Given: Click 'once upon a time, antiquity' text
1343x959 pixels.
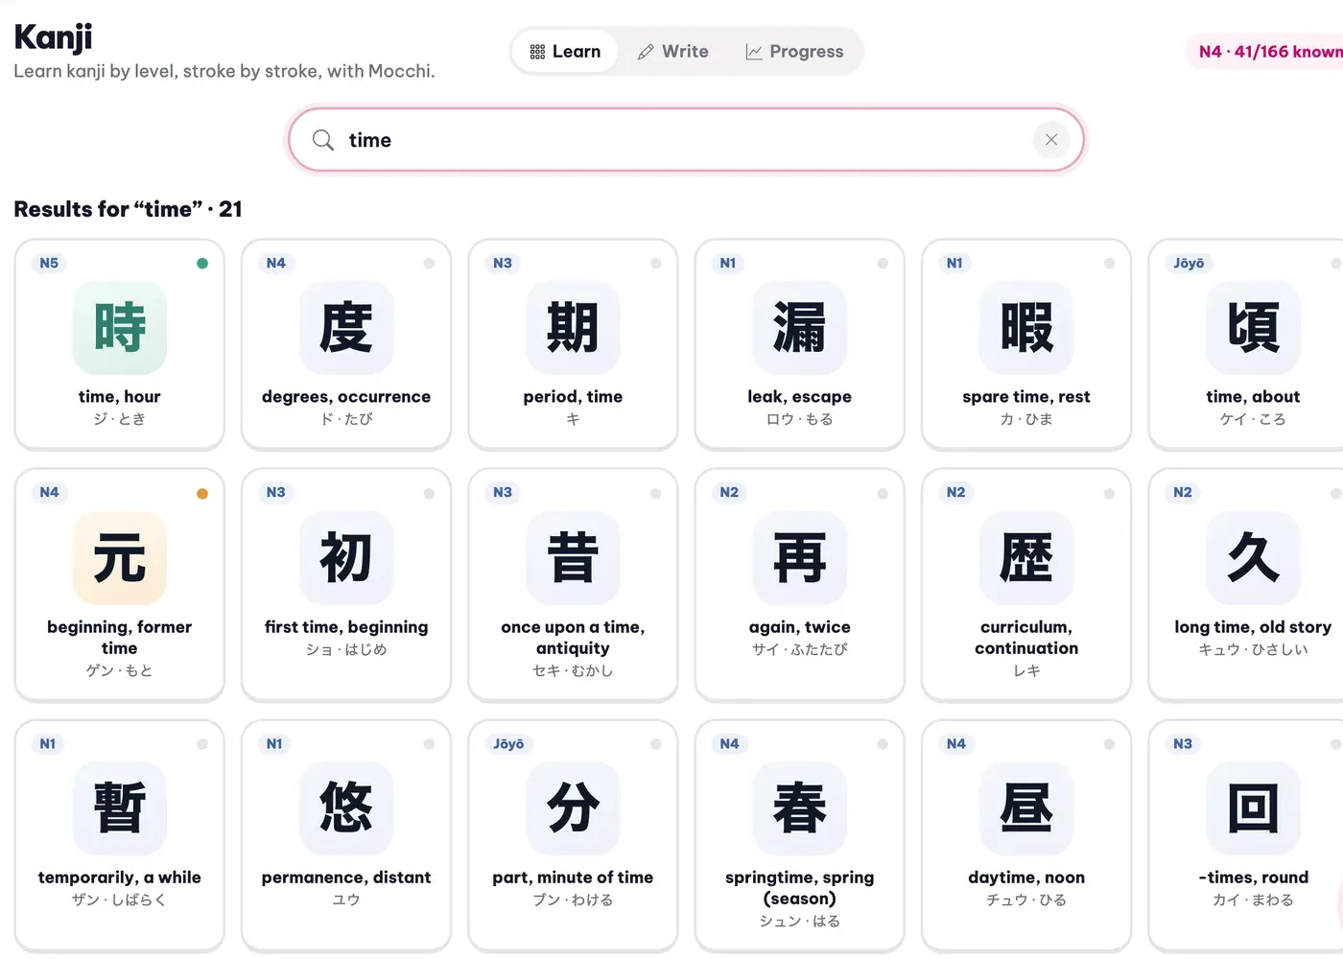Looking at the screenshot, I should tap(573, 638).
